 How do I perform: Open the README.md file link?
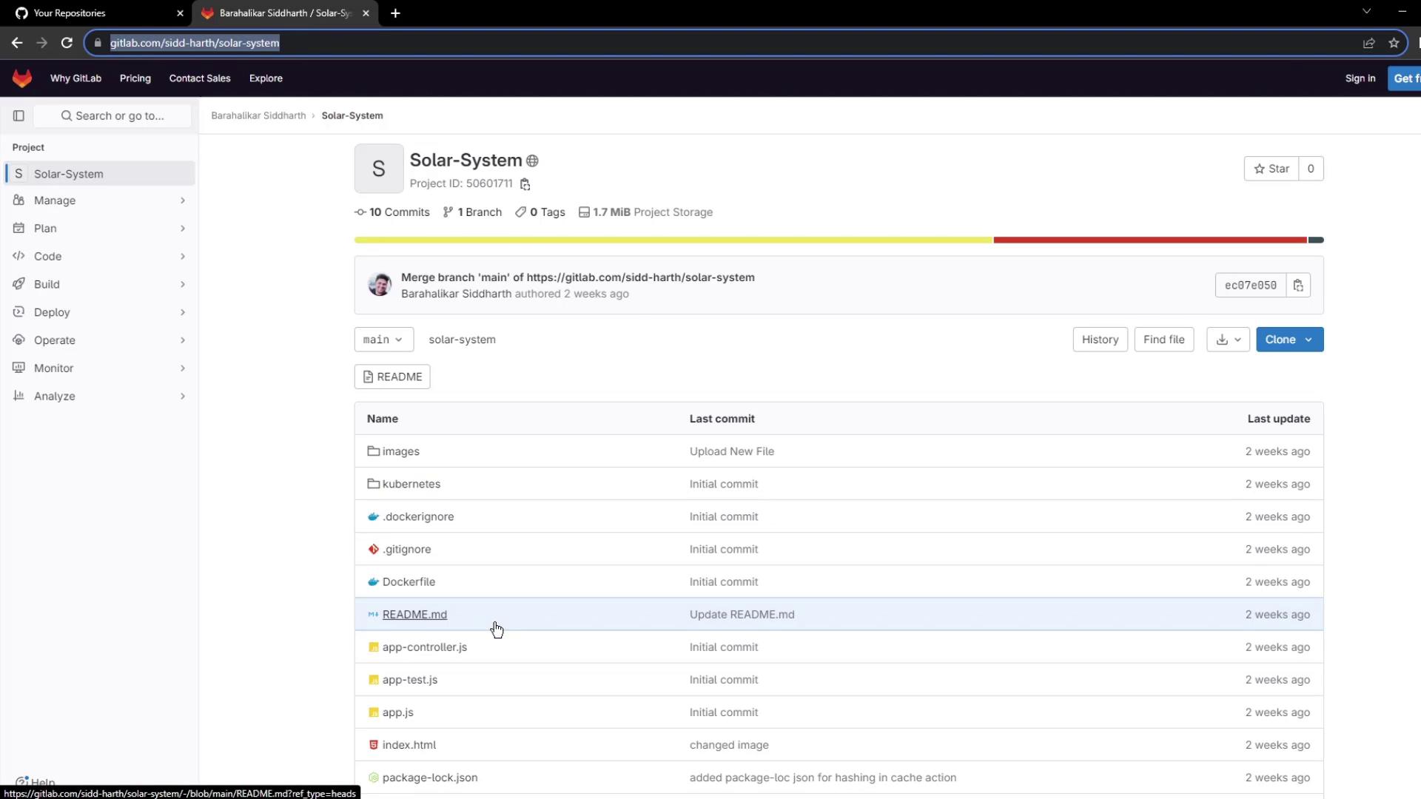tap(414, 615)
